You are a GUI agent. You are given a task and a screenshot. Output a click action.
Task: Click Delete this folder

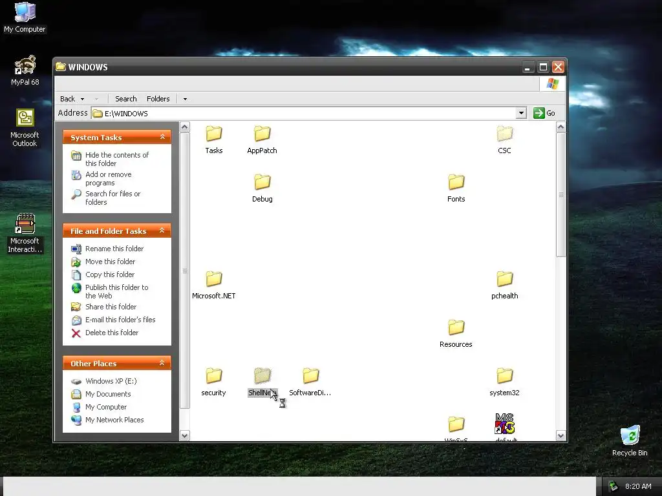105,333
